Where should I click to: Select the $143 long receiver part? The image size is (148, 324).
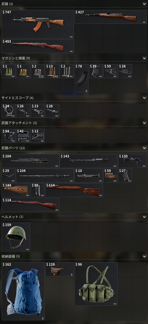(x=89, y=161)
